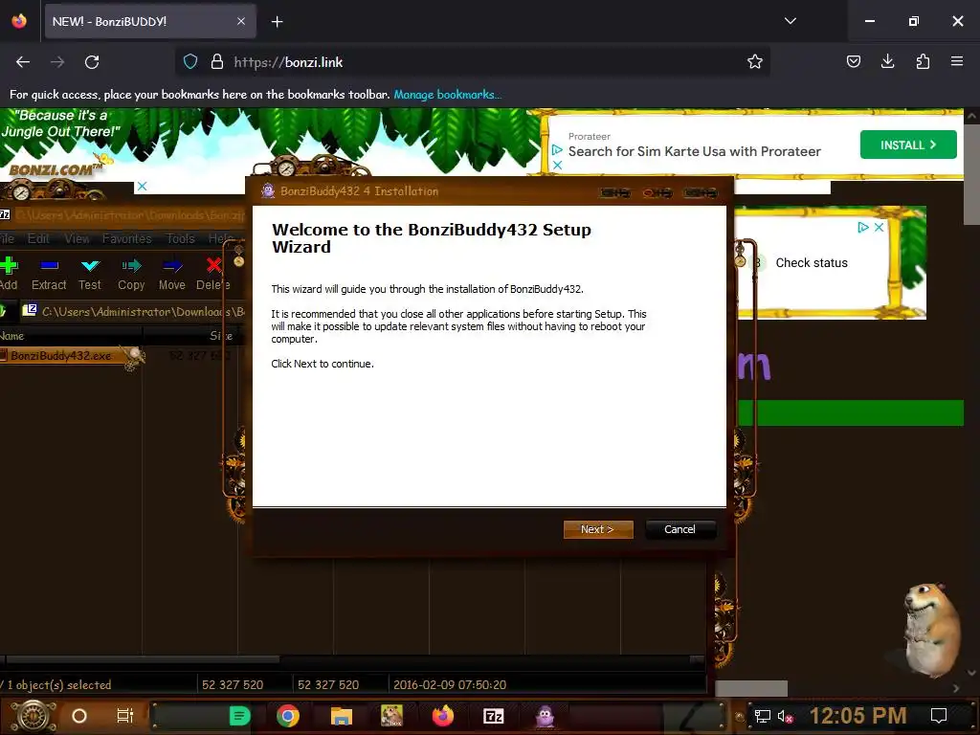The image size is (980, 735).
Task: Open Save to Pocket in the Firefox toolbar
Action: point(854,61)
